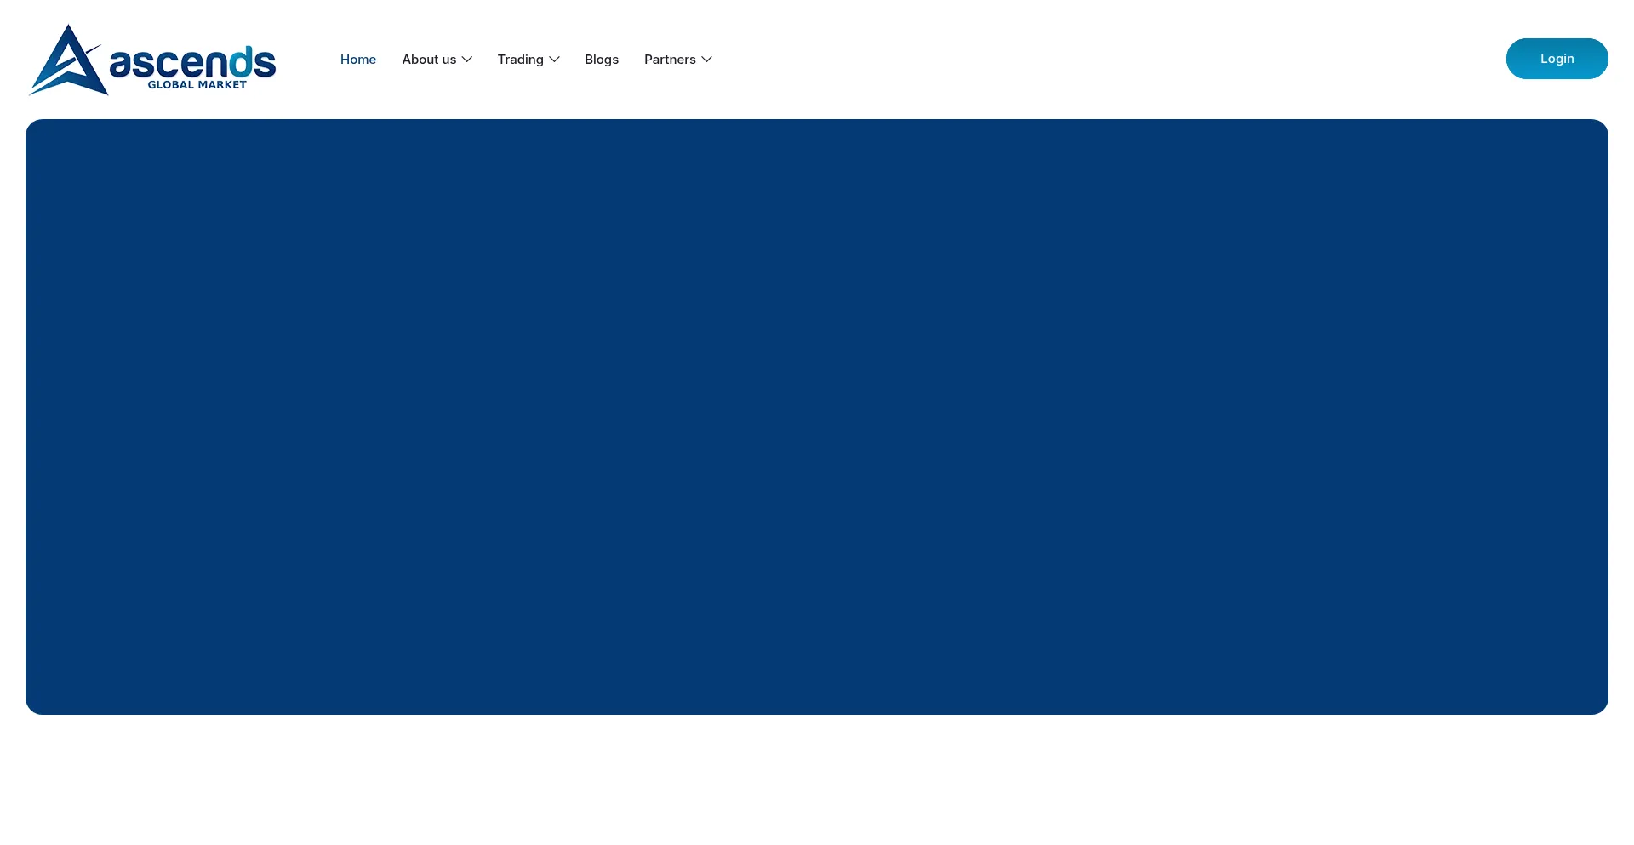Click the chevron icon beside About us
The image size is (1634, 845).
pyautogui.click(x=467, y=60)
